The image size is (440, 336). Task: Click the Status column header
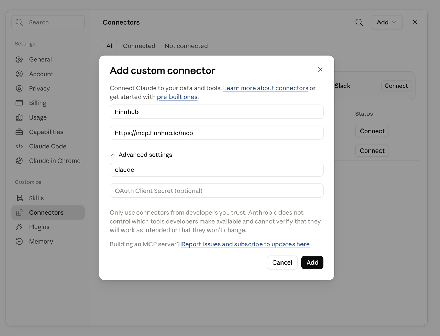pyautogui.click(x=364, y=114)
